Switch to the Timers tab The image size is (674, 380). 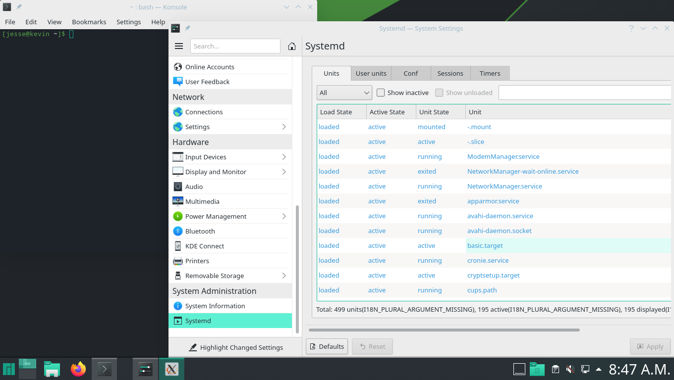pyautogui.click(x=490, y=73)
